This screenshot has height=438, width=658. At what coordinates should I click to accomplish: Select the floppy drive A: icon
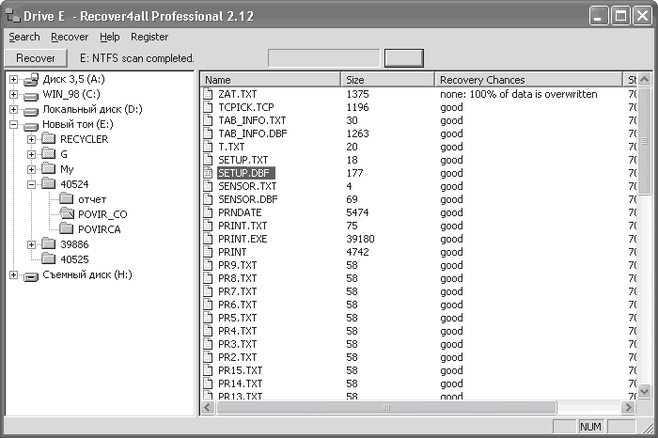point(31,79)
